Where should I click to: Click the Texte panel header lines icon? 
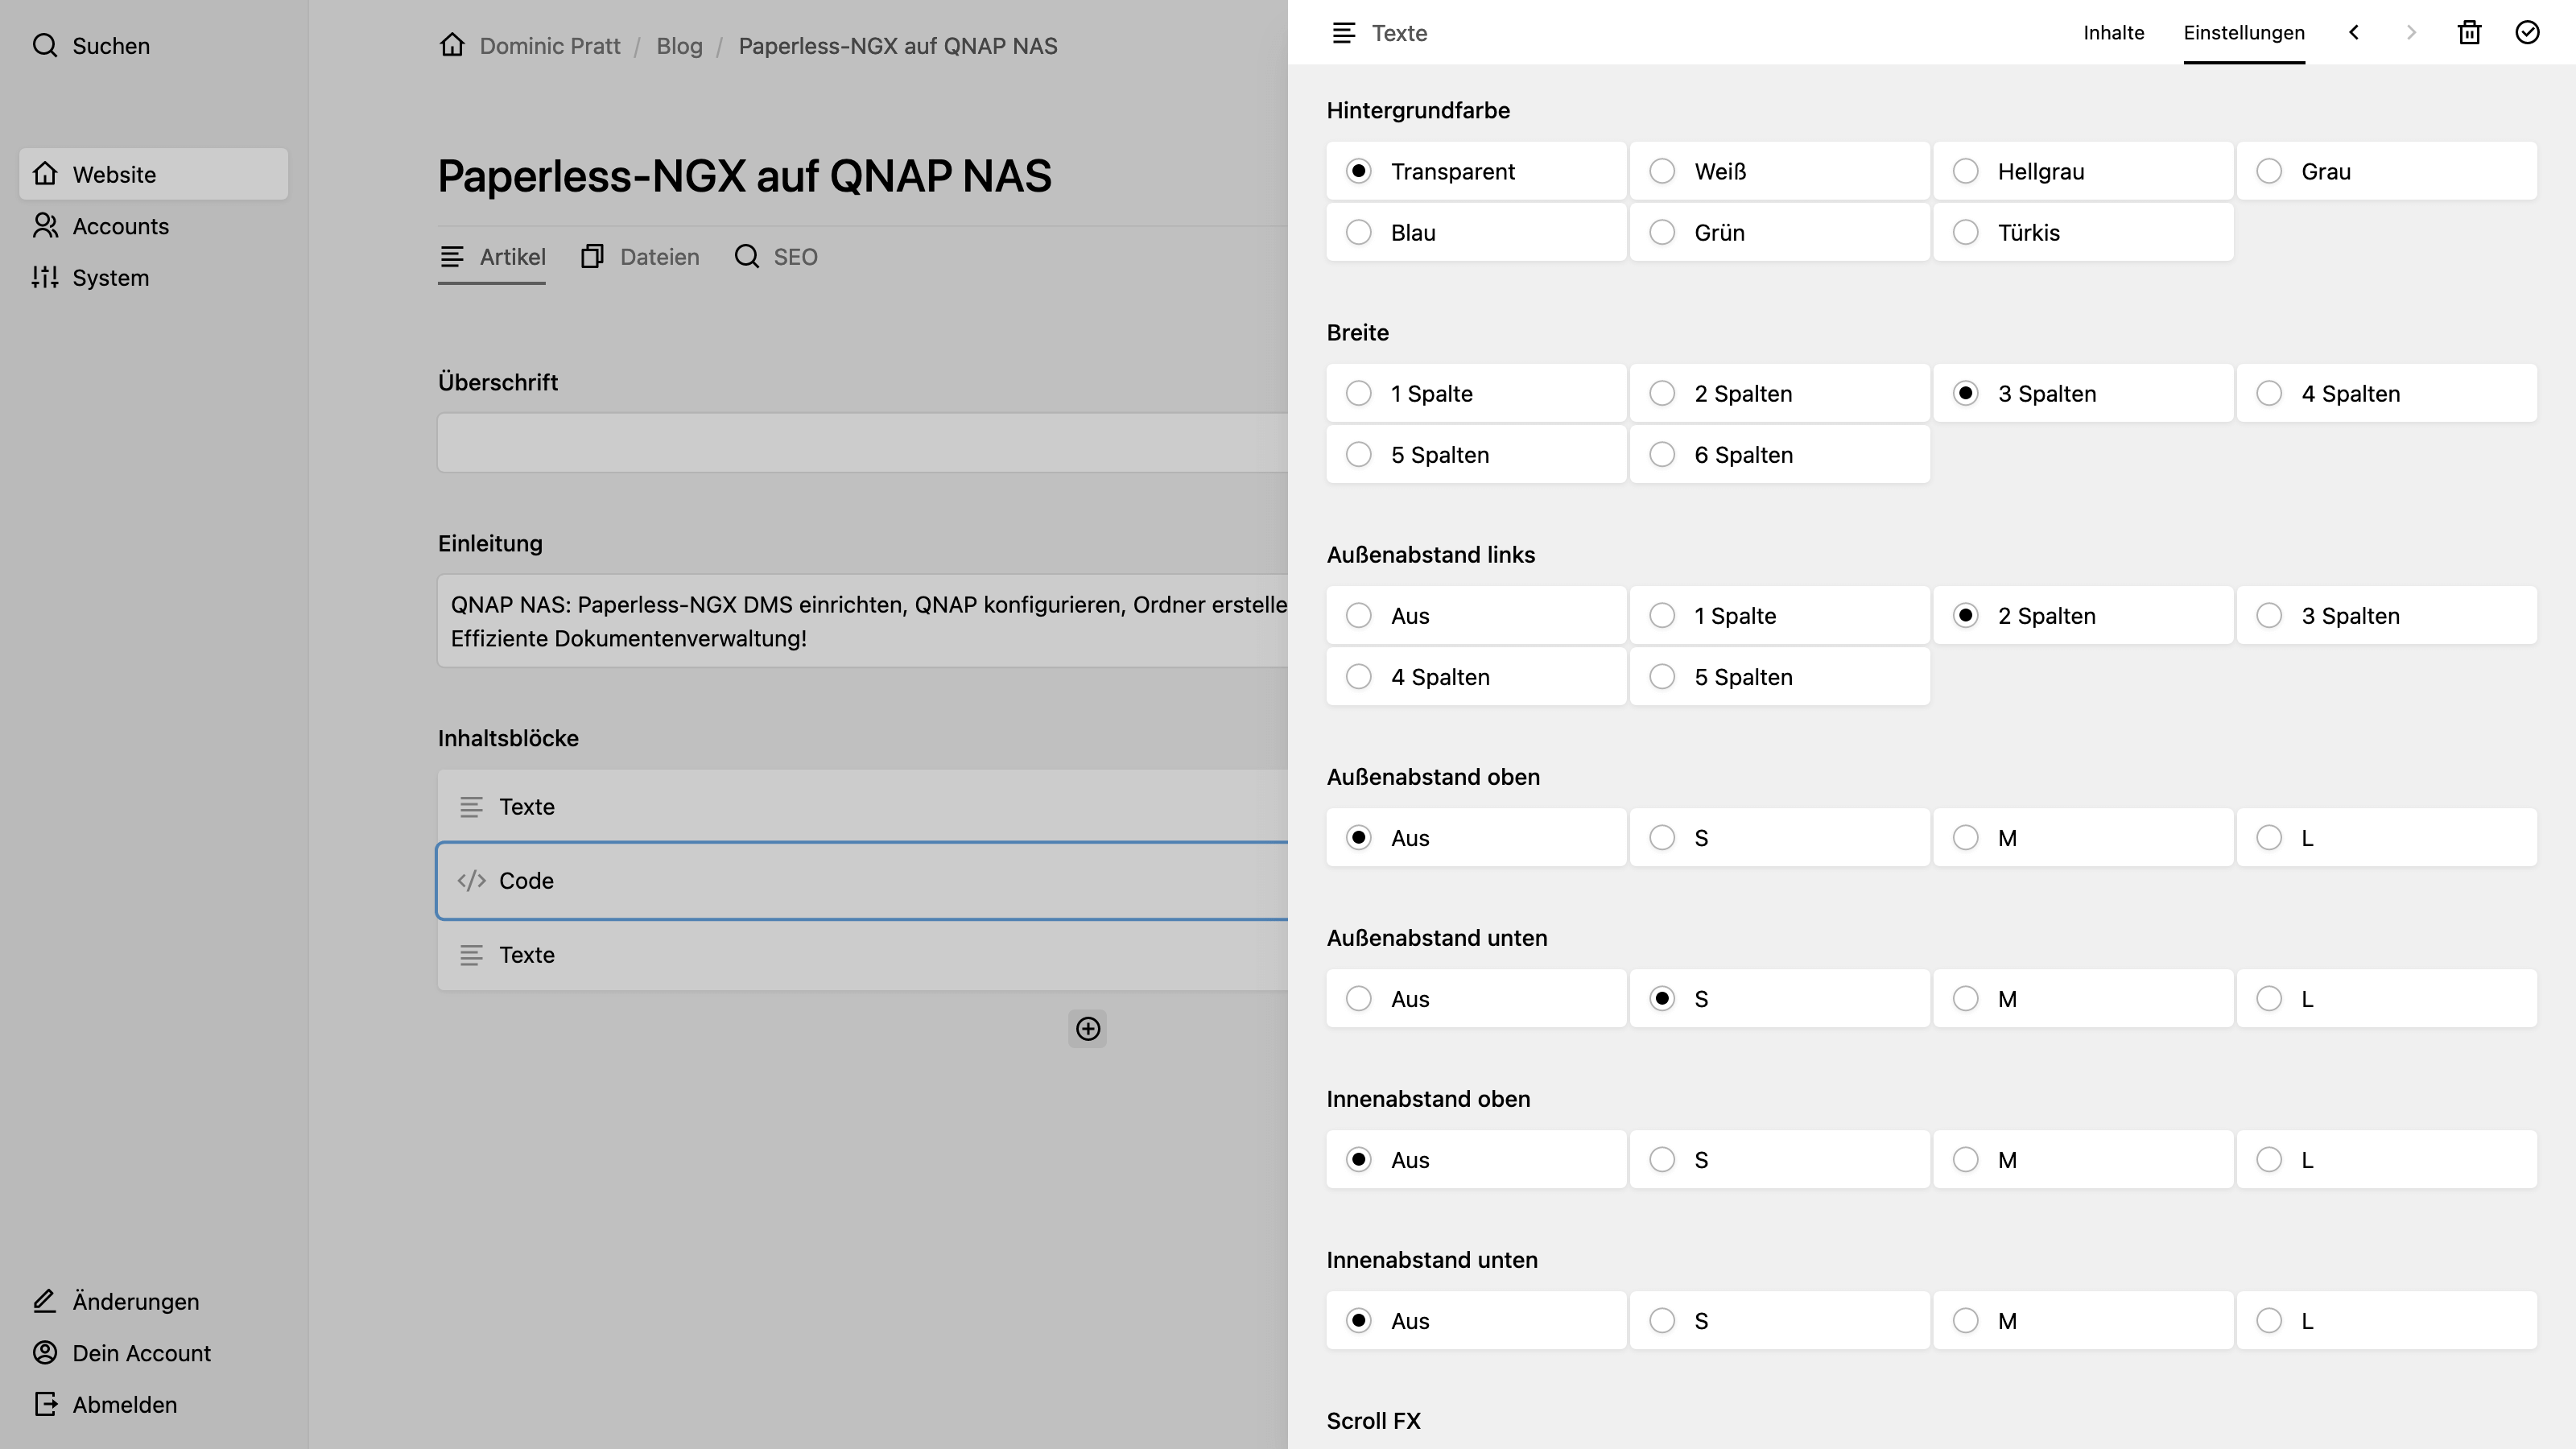point(1344,33)
